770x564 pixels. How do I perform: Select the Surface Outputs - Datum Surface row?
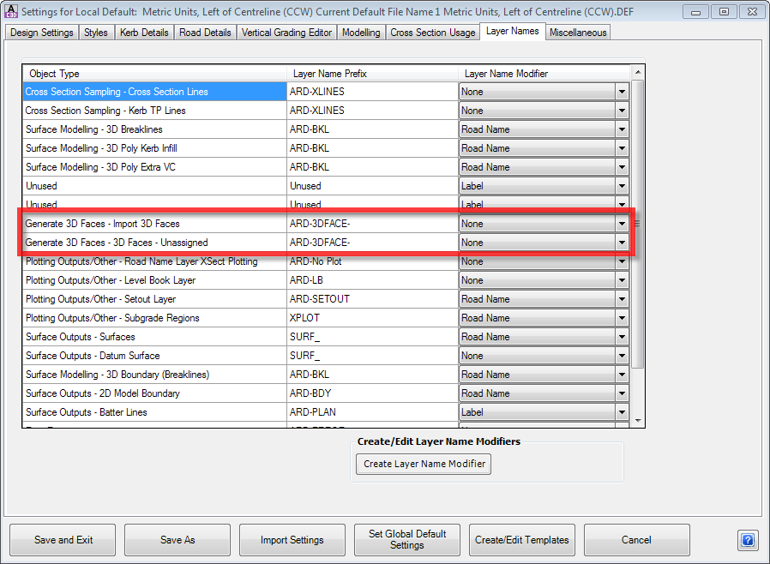154,356
